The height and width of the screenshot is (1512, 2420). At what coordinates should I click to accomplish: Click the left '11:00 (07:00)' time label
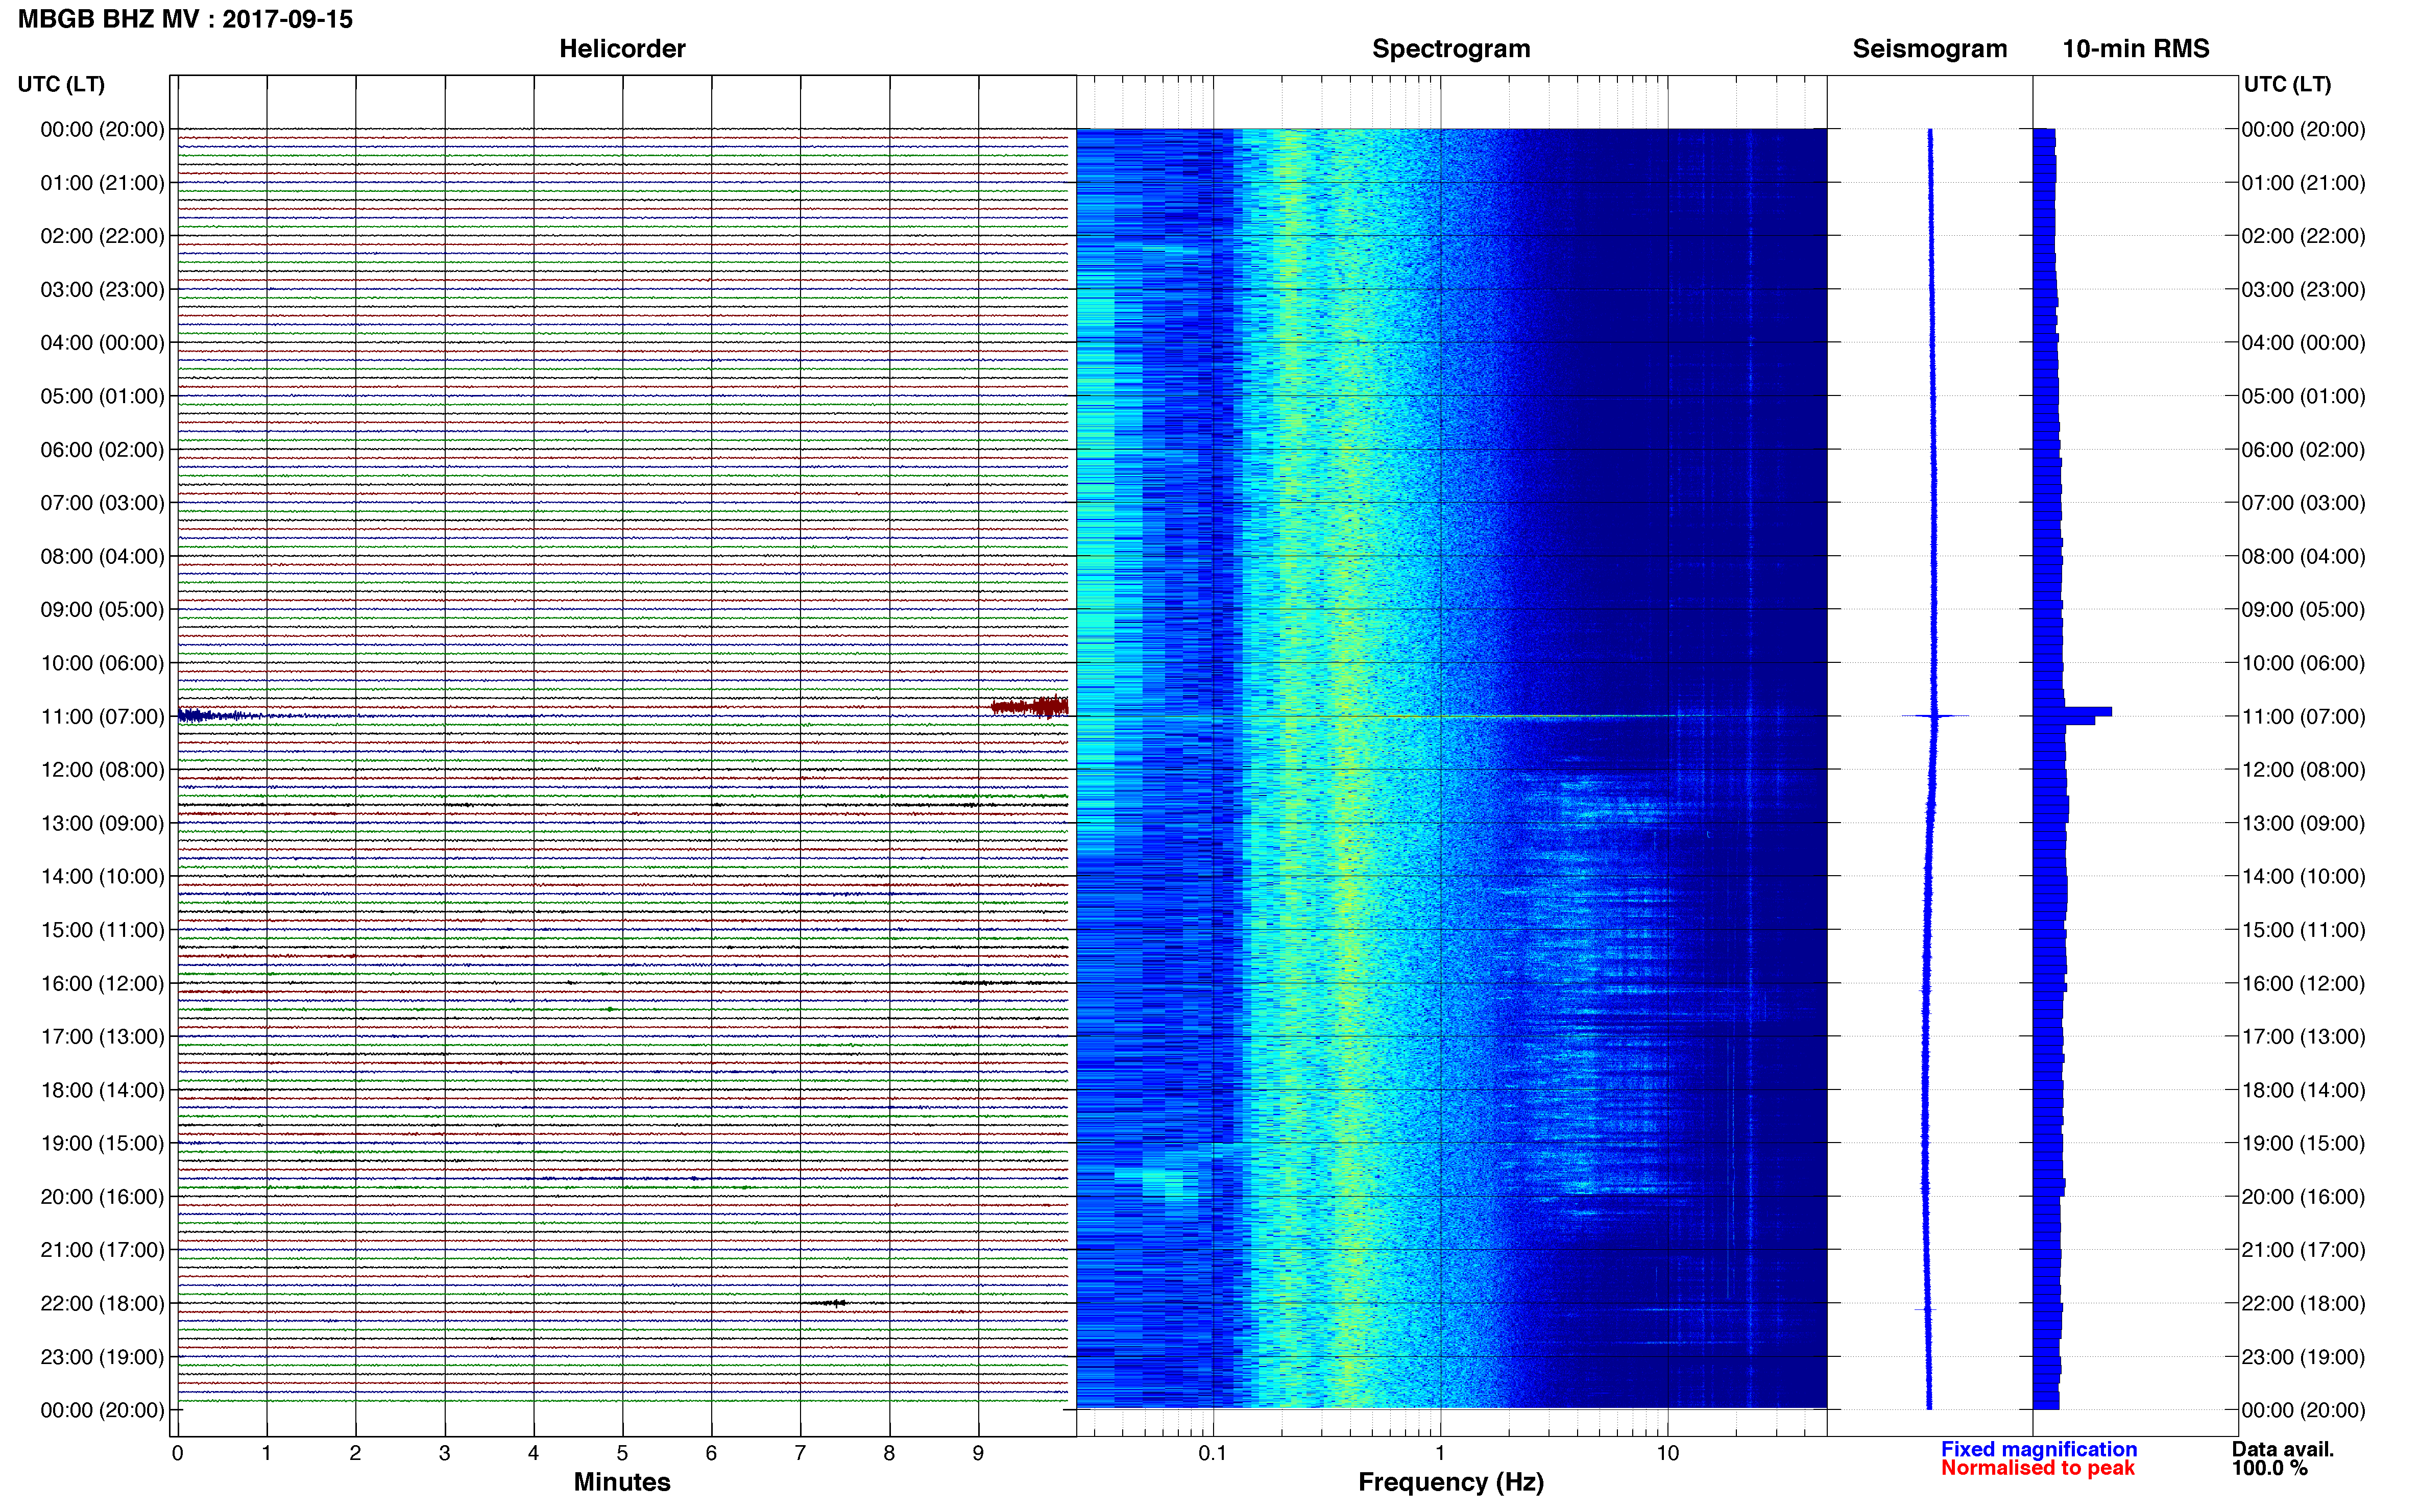tap(102, 716)
